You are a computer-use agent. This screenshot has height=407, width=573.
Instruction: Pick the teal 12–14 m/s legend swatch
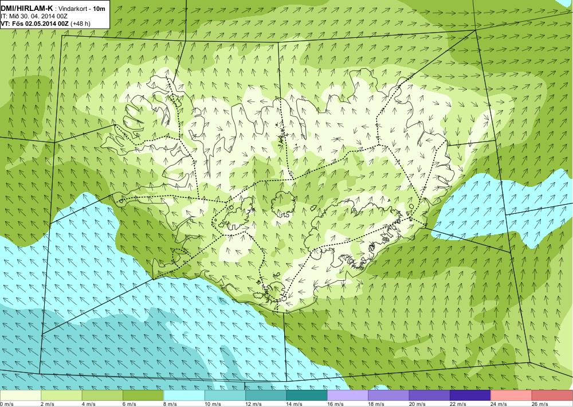266,396
